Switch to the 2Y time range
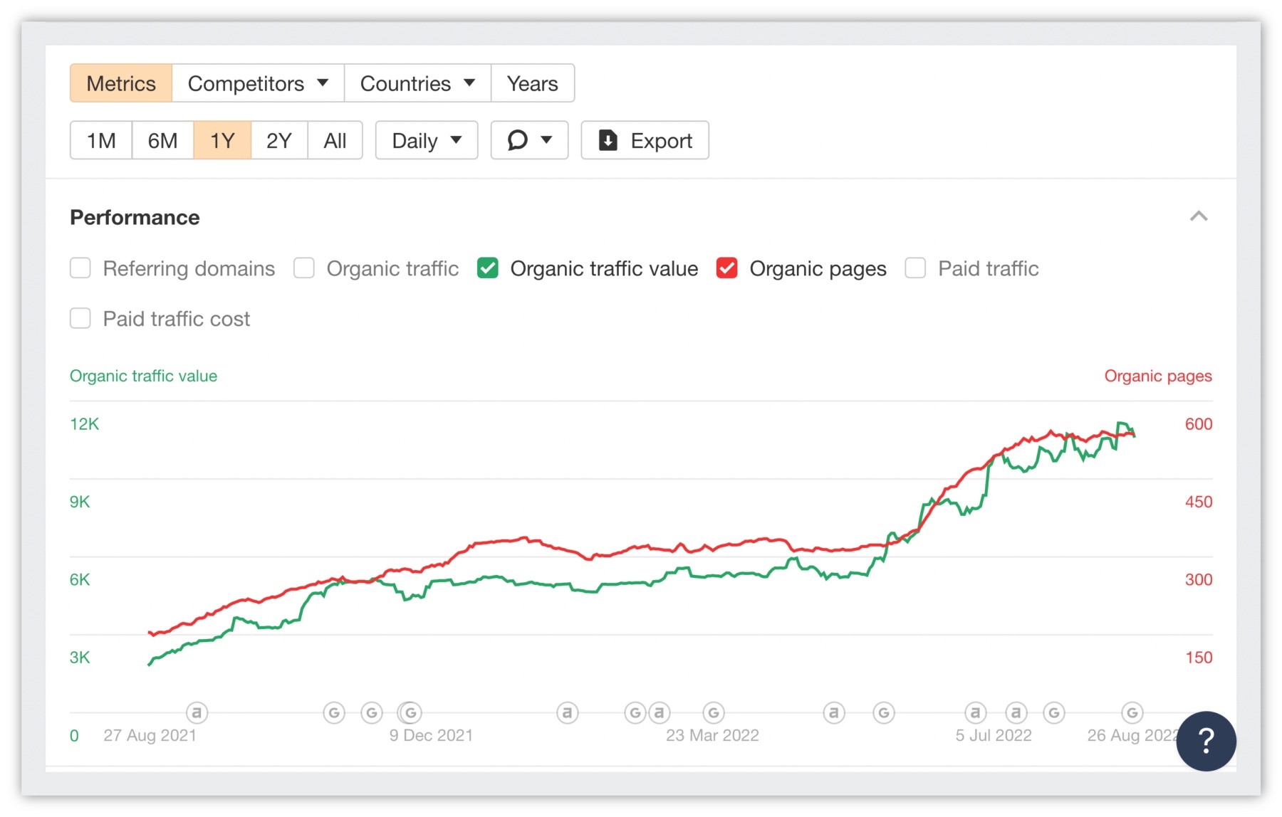 tap(278, 140)
